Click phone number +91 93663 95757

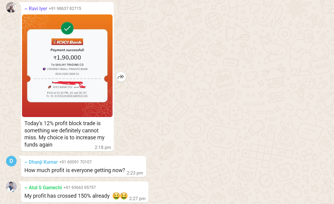(80, 188)
